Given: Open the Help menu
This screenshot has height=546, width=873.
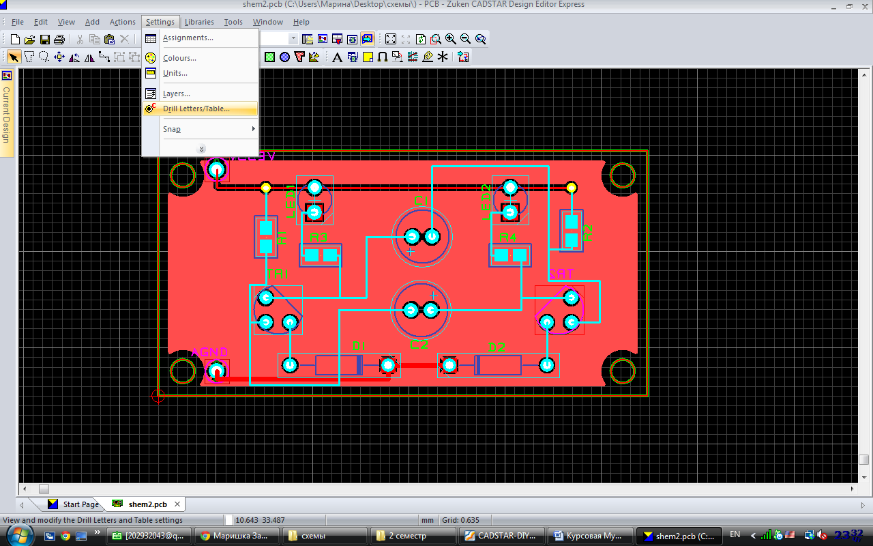Looking at the screenshot, I should (301, 22).
